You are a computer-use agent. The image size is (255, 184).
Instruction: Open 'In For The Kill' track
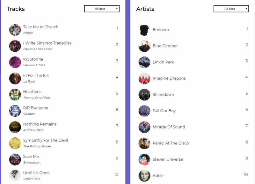click(36, 76)
